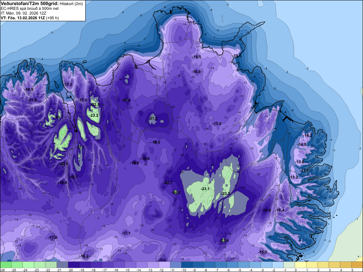The image size is (363, 272).
Task: Click the -14.2 temperature label
Action: pos(308,135)
